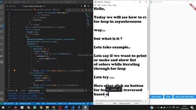This screenshot has height=110, width=196.
Task: Open Run and Debug view in VS Code
Action: 2,25
